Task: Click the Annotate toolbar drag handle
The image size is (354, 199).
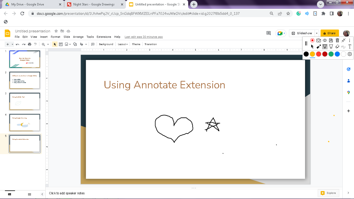Action: point(306,44)
